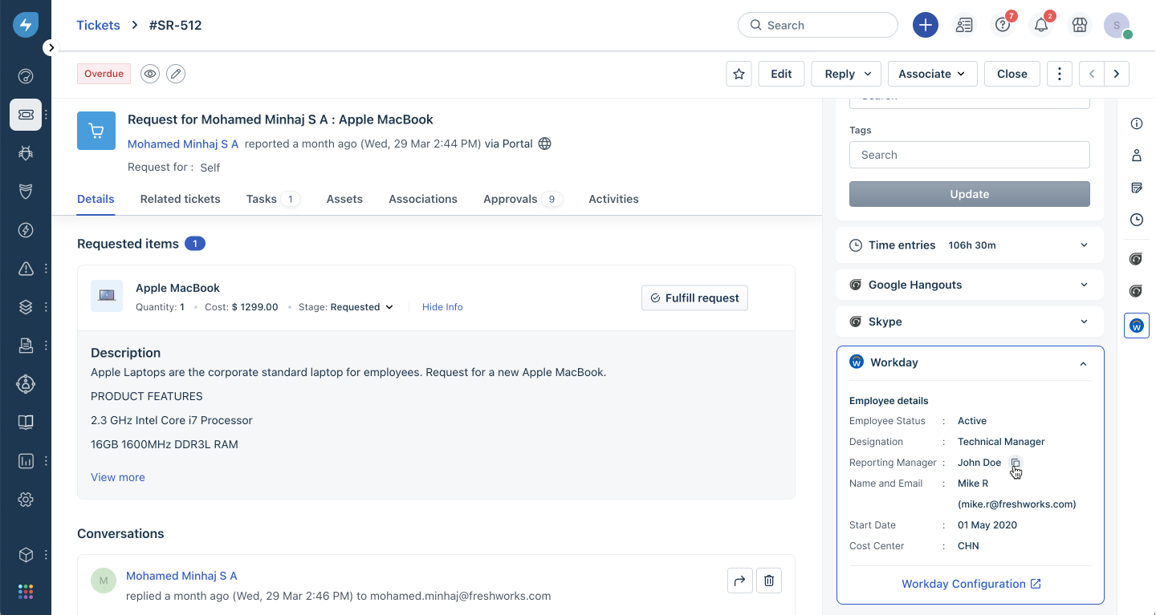The image size is (1156, 615).
Task: Open the Workday app icon in the right rail
Action: [1137, 326]
